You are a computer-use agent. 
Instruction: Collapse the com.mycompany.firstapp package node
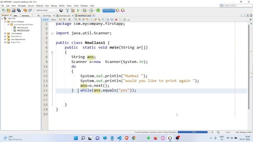click(x=8, y=24)
